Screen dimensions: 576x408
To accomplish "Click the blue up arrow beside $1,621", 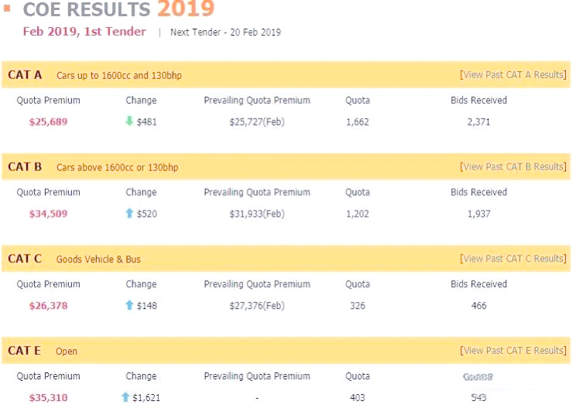I will click(125, 397).
